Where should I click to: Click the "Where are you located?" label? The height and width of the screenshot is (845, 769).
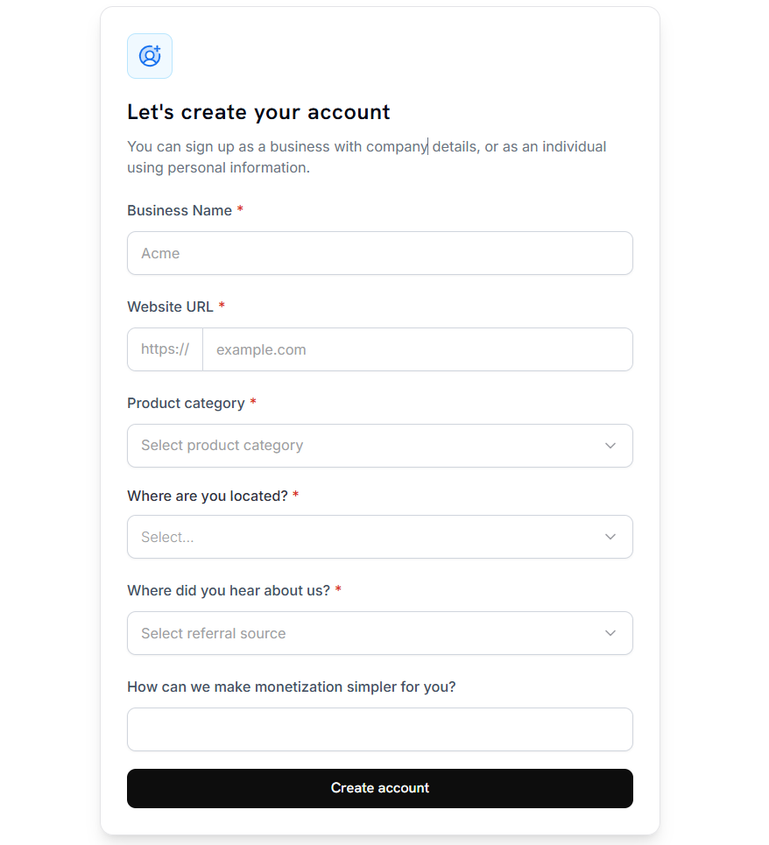(x=208, y=496)
